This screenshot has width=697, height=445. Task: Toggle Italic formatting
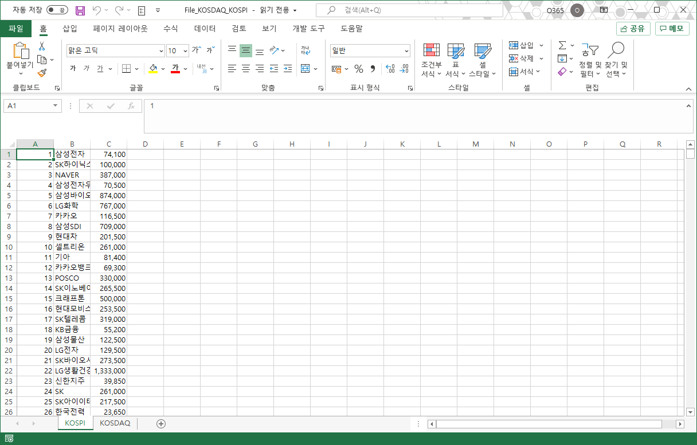tap(87, 69)
